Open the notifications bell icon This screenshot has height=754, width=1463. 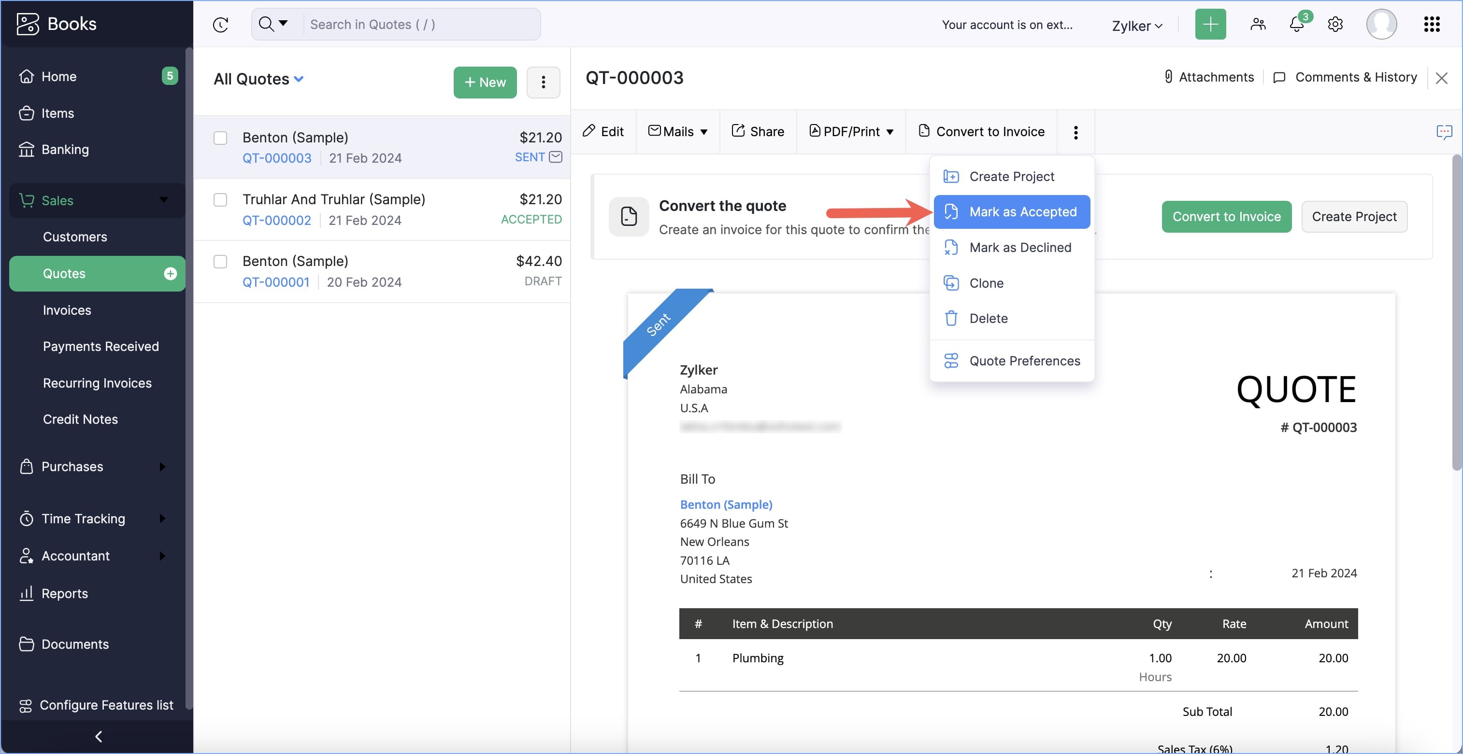click(x=1296, y=25)
